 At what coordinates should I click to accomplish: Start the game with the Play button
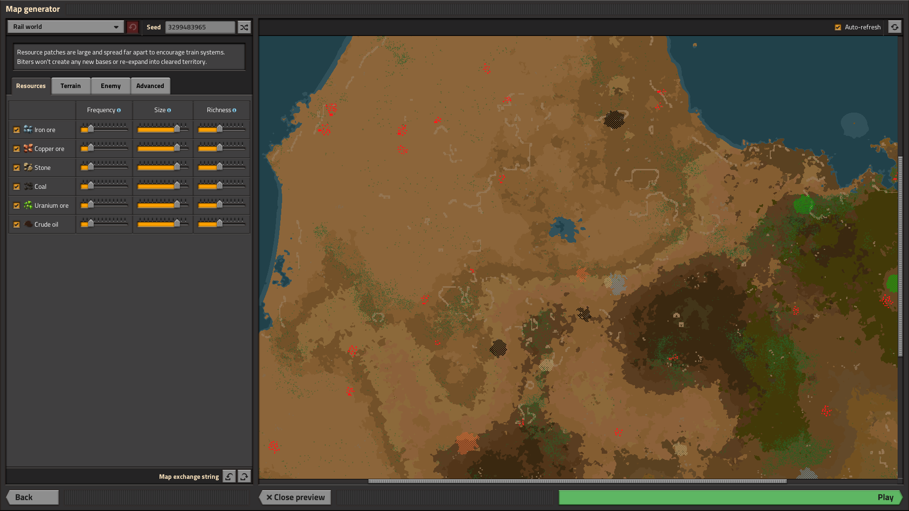[x=731, y=497]
